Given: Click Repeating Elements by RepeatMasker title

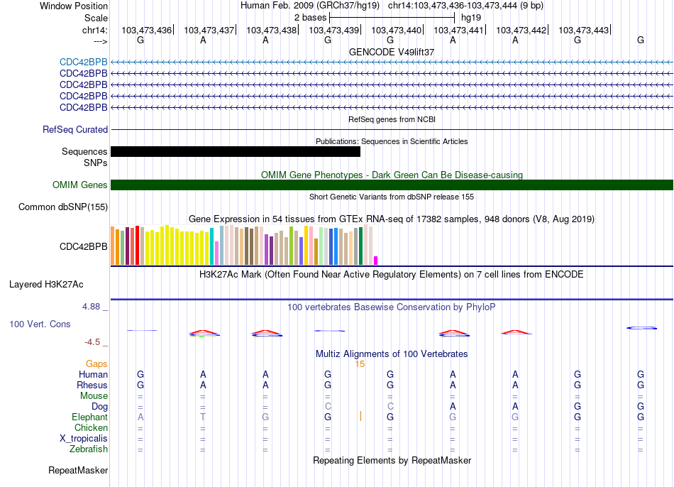Looking at the screenshot, I should pyautogui.click(x=392, y=460).
